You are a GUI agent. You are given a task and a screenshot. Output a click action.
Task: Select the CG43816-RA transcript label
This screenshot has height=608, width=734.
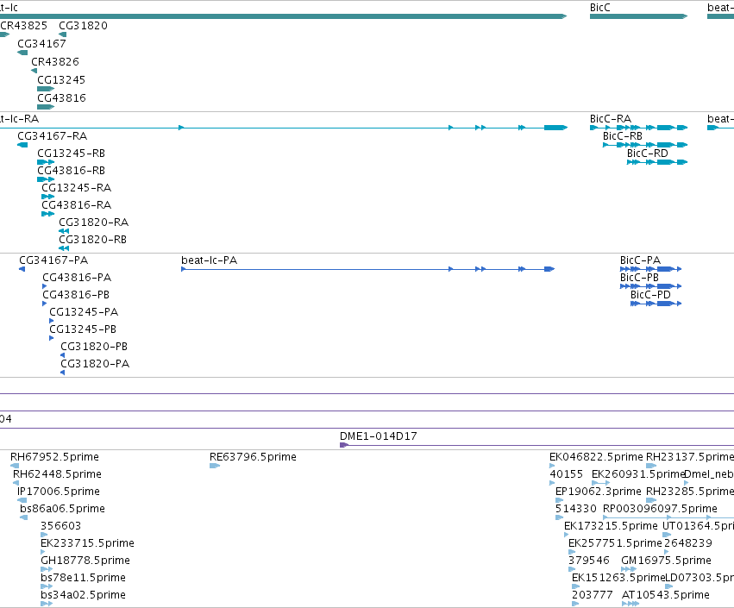pos(76,205)
